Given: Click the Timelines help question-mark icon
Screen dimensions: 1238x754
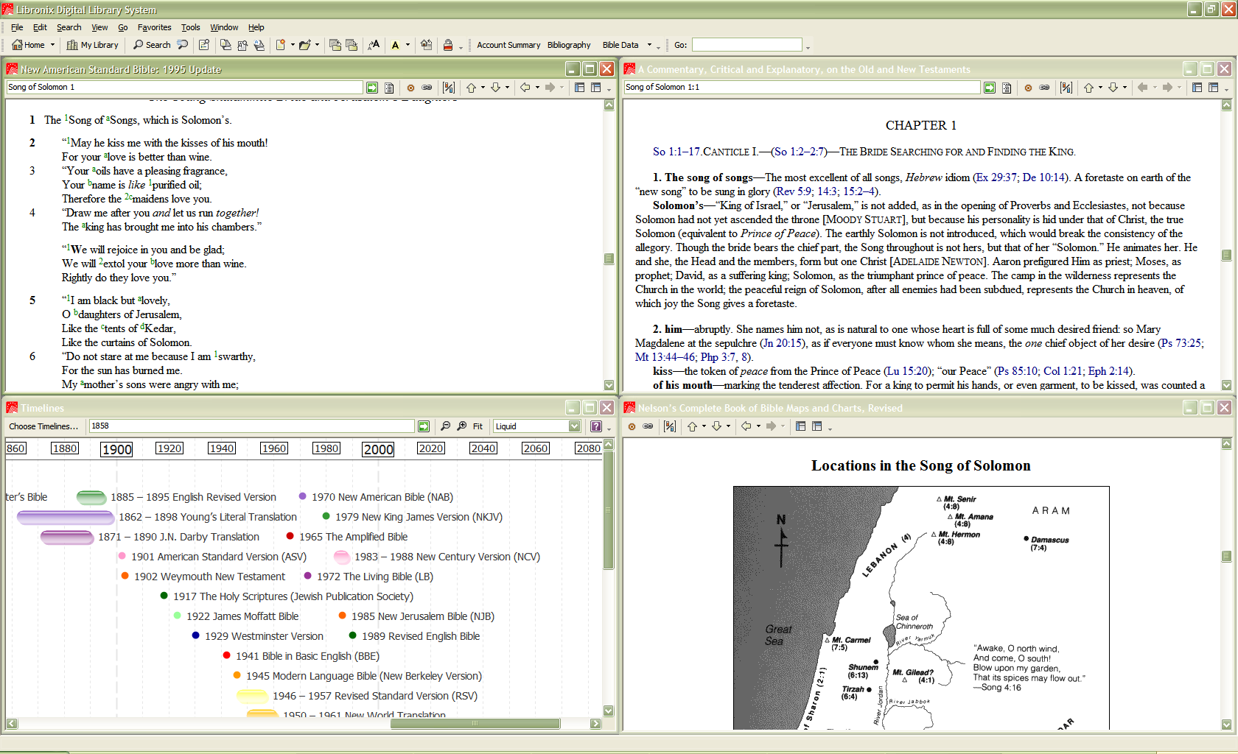Looking at the screenshot, I should click(x=595, y=426).
